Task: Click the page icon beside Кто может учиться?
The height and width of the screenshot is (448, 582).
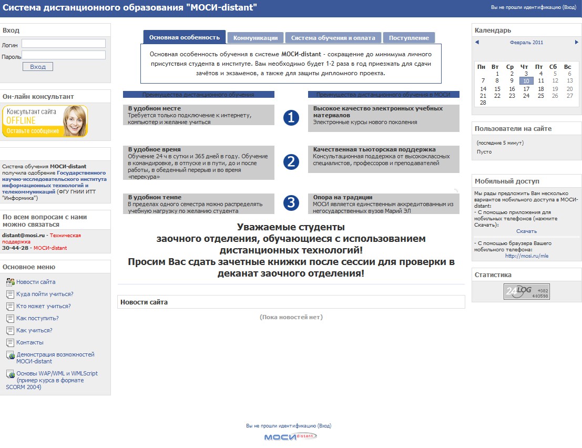Action: pyautogui.click(x=10, y=307)
